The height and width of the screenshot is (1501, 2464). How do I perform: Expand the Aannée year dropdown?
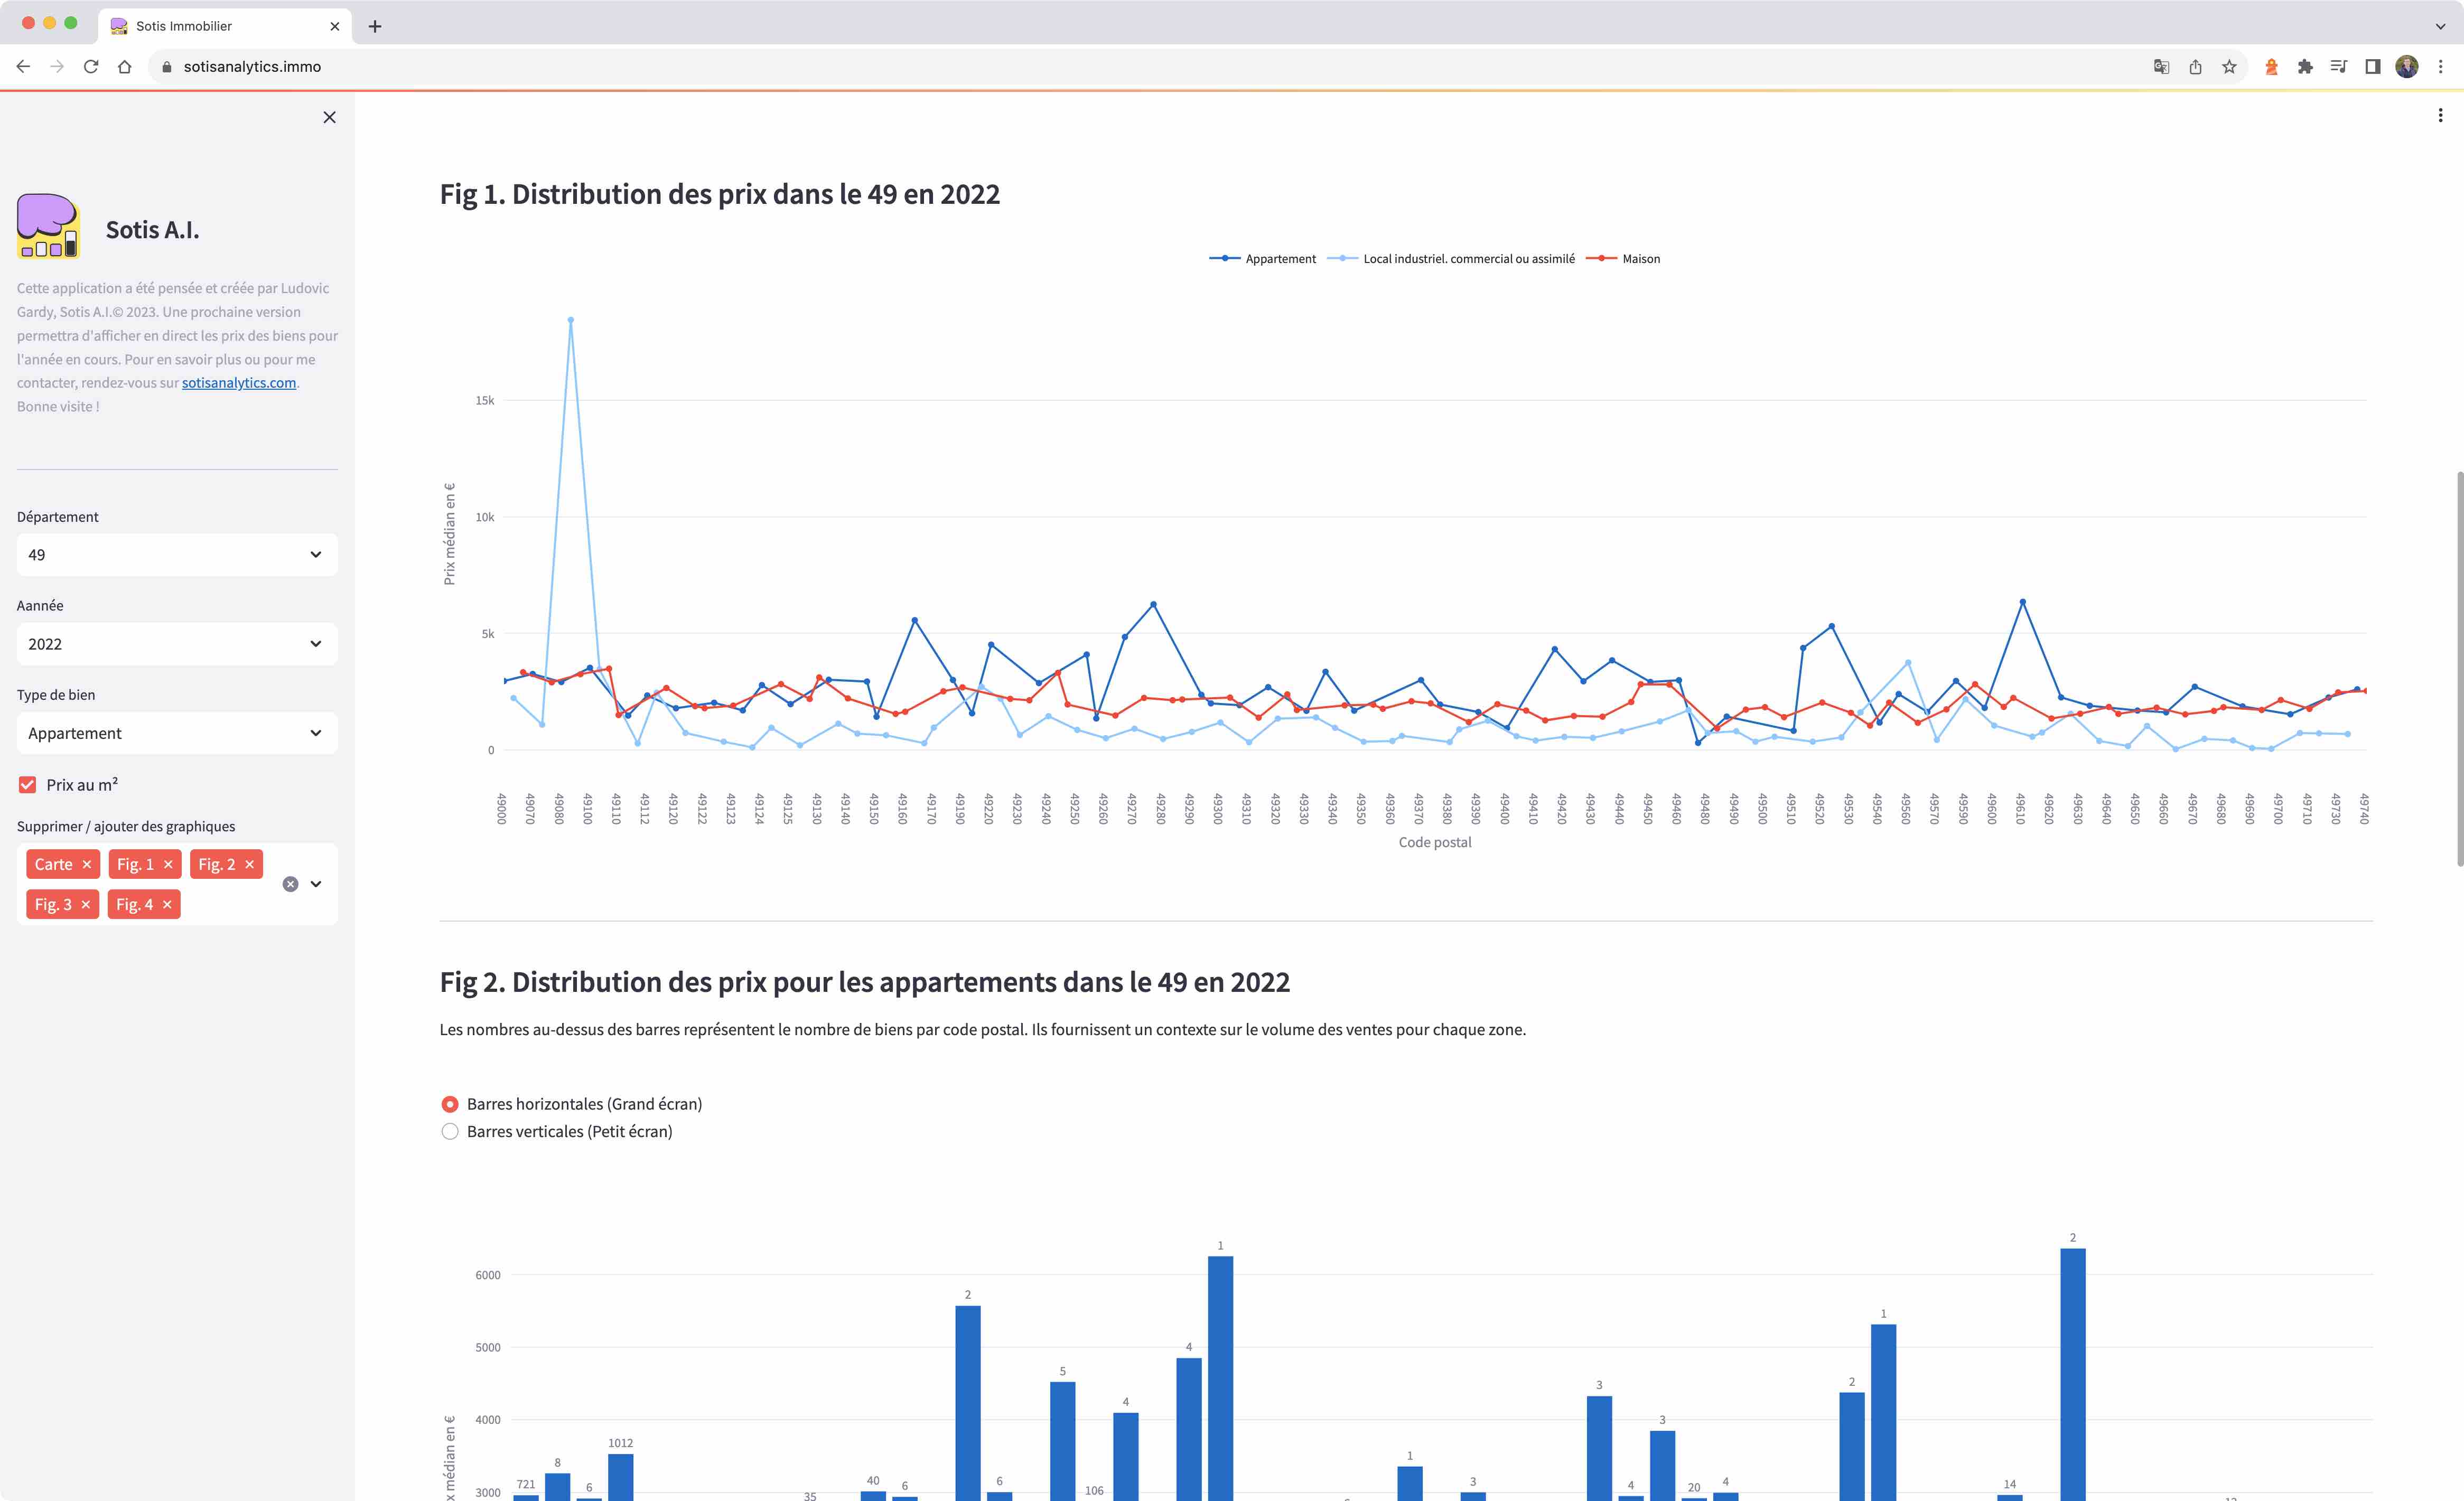point(177,644)
